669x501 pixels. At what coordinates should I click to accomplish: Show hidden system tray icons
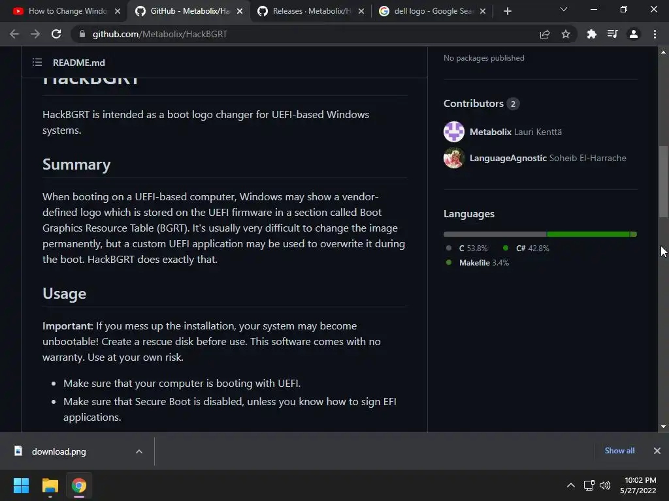click(571, 485)
